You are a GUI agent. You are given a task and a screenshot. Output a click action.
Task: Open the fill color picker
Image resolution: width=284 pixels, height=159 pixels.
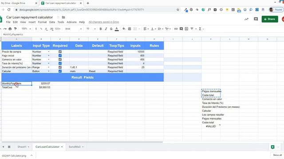[x=124, y=29]
